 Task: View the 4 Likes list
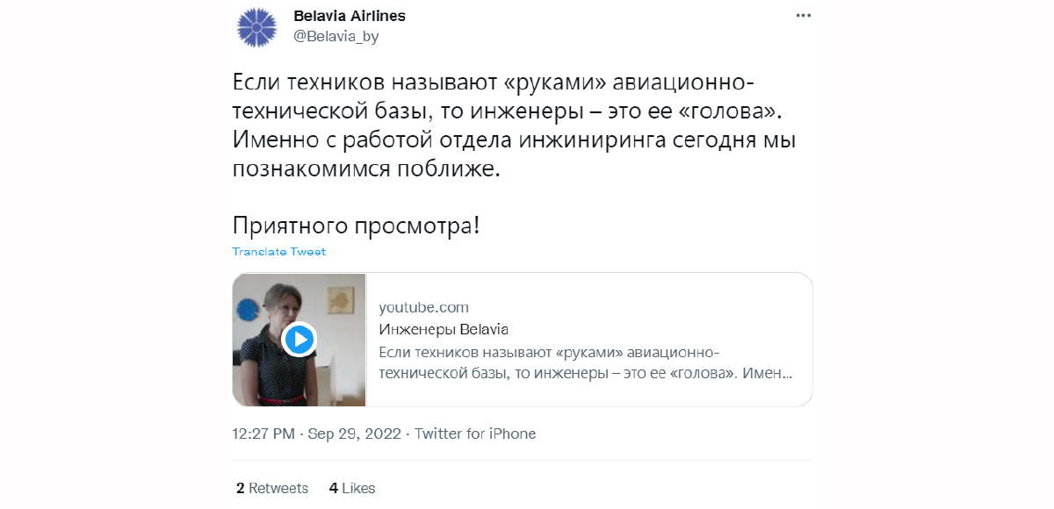[352, 488]
